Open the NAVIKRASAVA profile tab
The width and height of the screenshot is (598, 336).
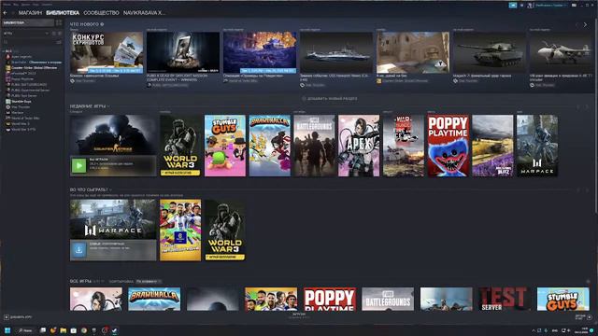tap(144, 13)
